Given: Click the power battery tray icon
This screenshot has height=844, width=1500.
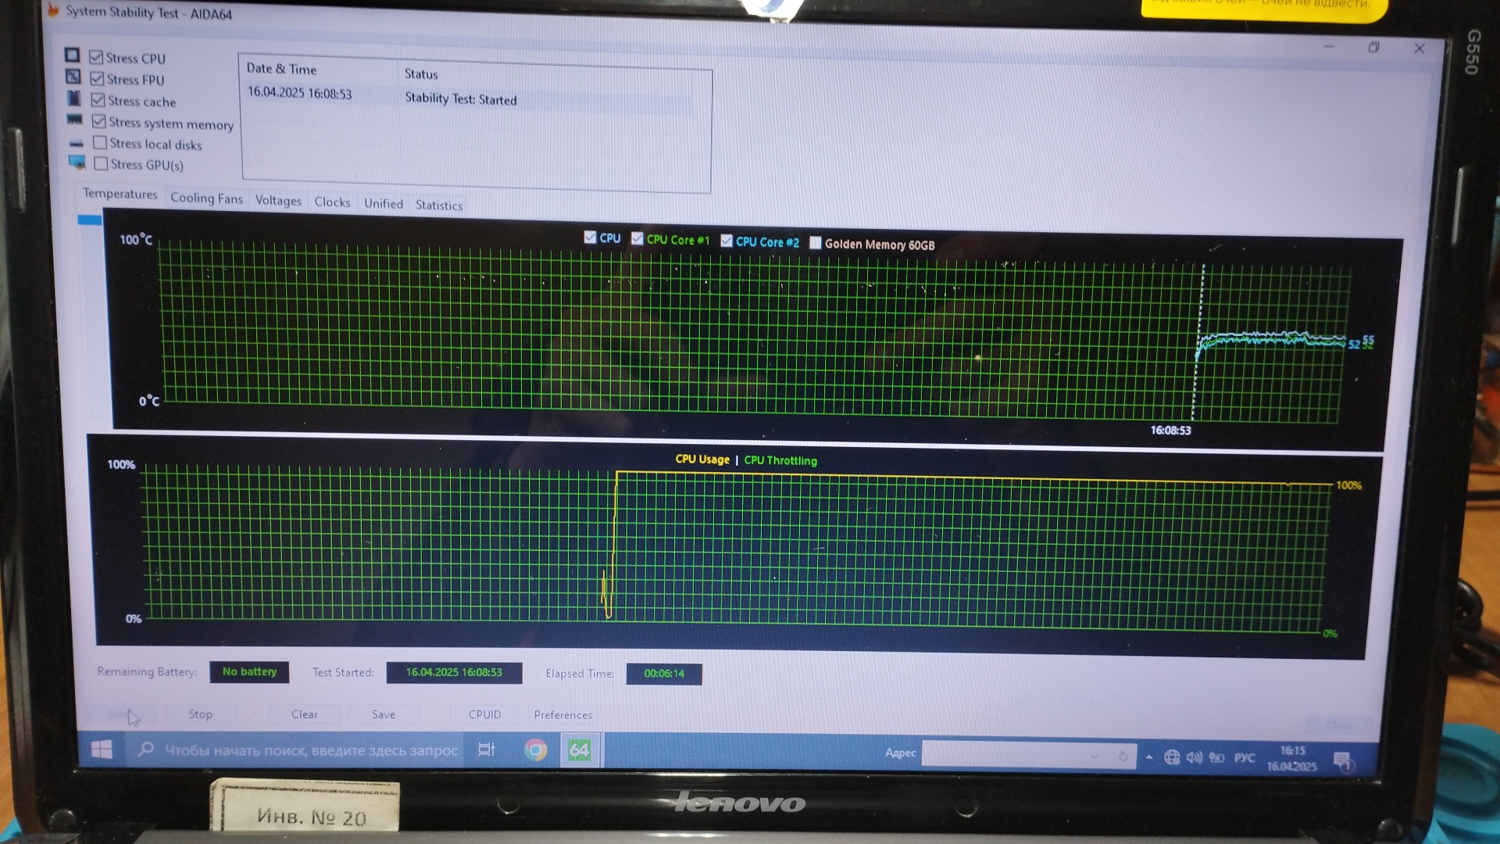Looking at the screenshot, I should tap(1216, 756).
